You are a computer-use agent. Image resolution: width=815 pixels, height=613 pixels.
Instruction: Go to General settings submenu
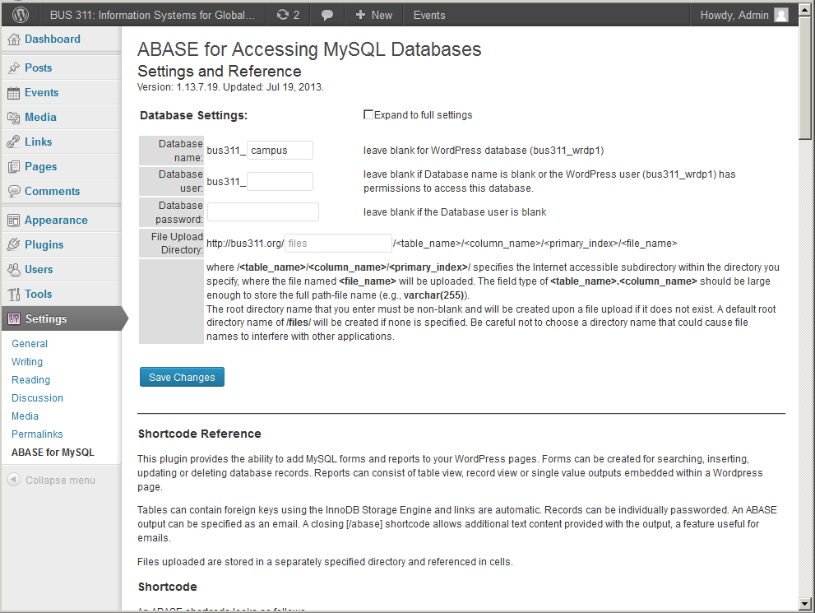30,344
